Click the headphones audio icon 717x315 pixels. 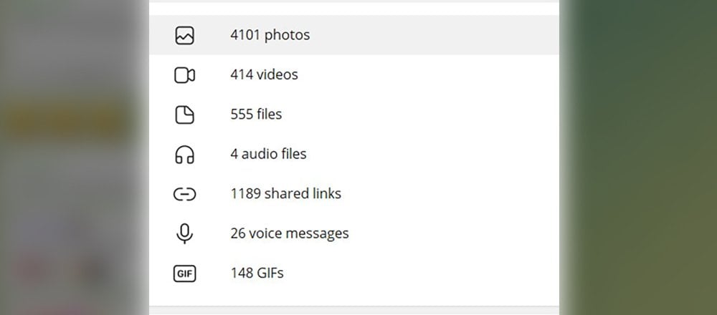(185, 155)
